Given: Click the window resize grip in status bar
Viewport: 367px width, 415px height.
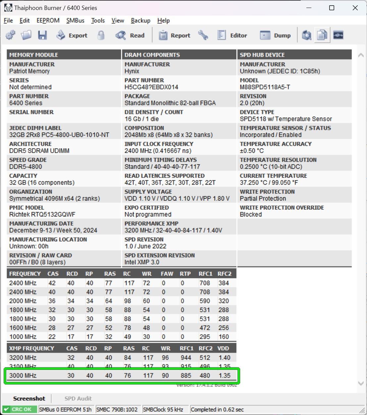Looking at the screenshot, I should tap(362, 410).
